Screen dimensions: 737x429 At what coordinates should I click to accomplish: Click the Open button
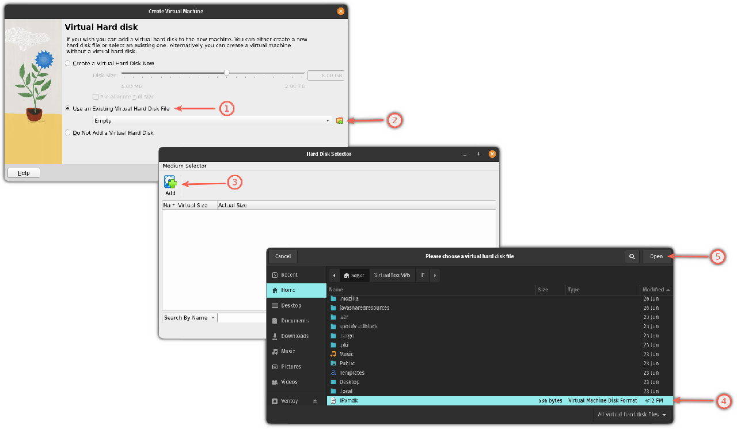(x=656, y=256)
